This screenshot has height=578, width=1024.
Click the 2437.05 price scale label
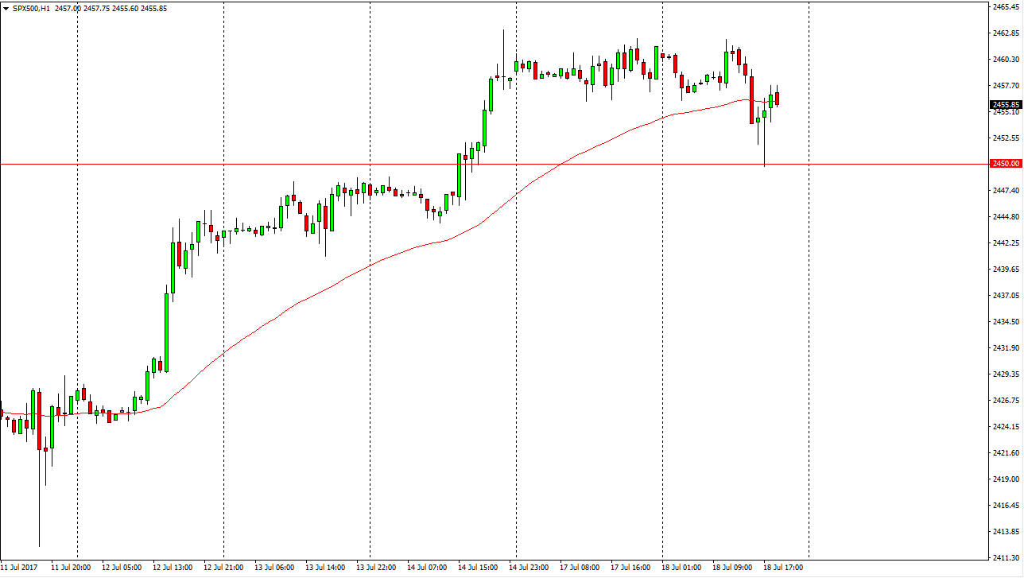pos(1006,295)
